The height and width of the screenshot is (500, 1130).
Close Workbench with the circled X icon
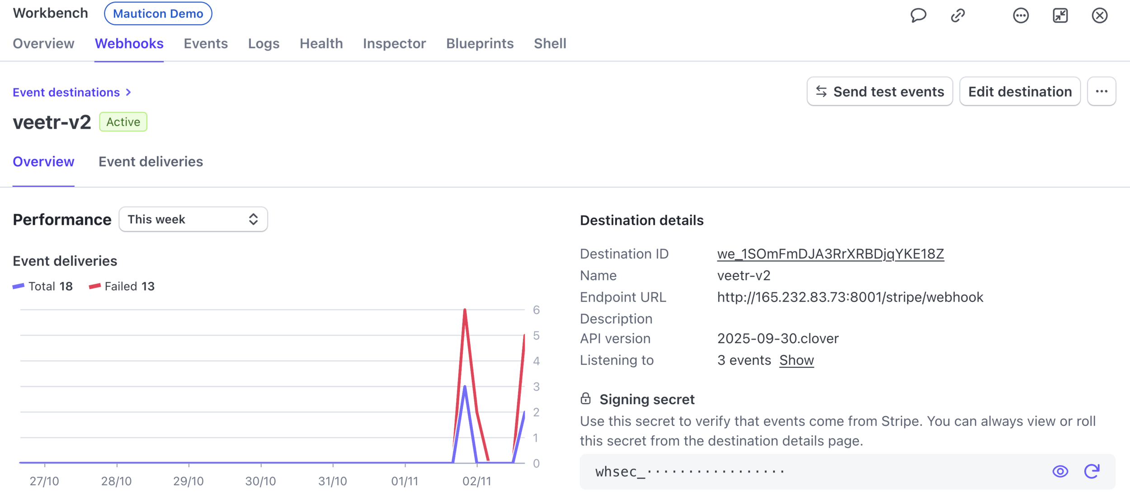(x=1099, y=15)
